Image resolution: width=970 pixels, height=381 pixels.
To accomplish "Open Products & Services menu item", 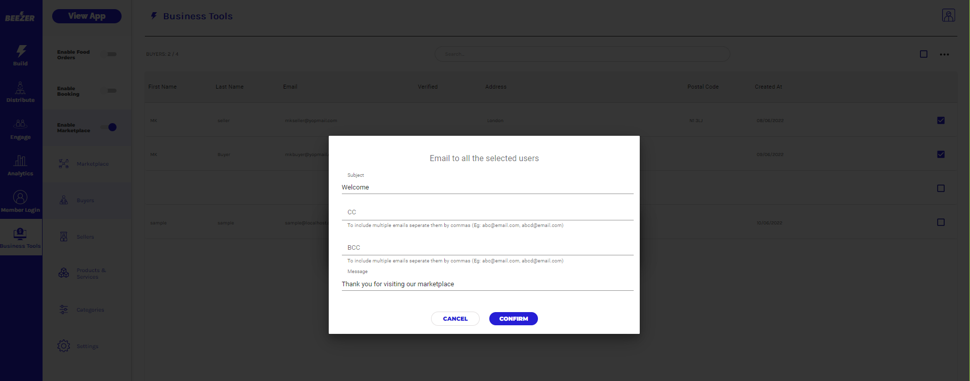I will [x=91, y=274].
